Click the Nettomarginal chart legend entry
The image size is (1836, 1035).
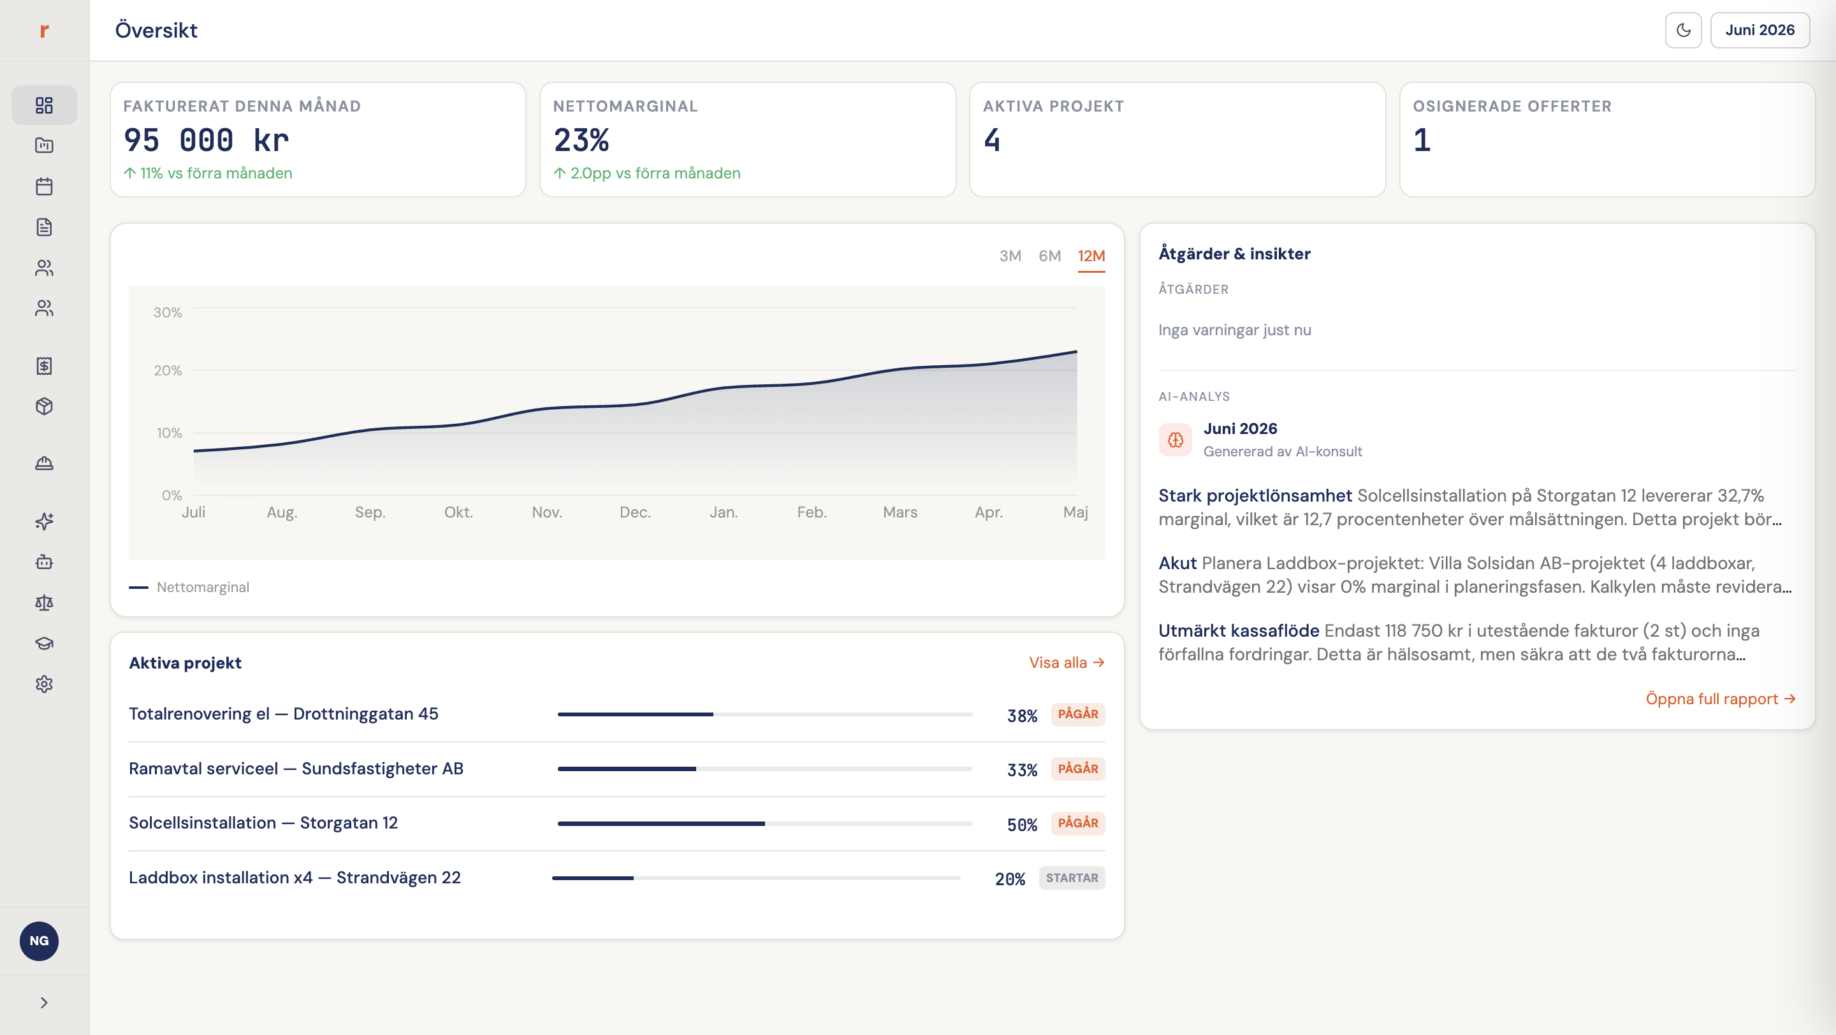pos(189,587)
